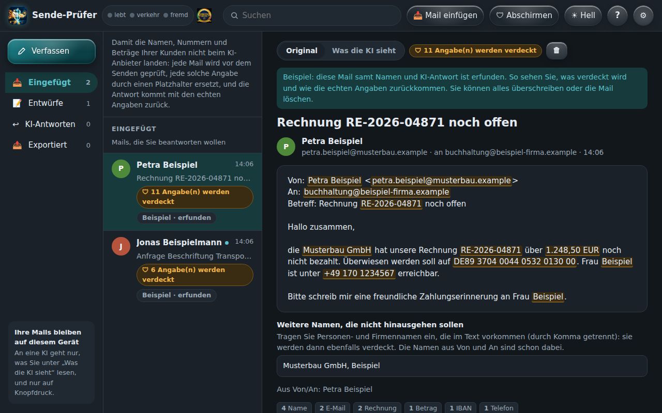Viewport: 662px width, 413px height.
Task: Click the 6 Angabe(n) werden verdeckt badge
Action: click(x=195, y=275)
